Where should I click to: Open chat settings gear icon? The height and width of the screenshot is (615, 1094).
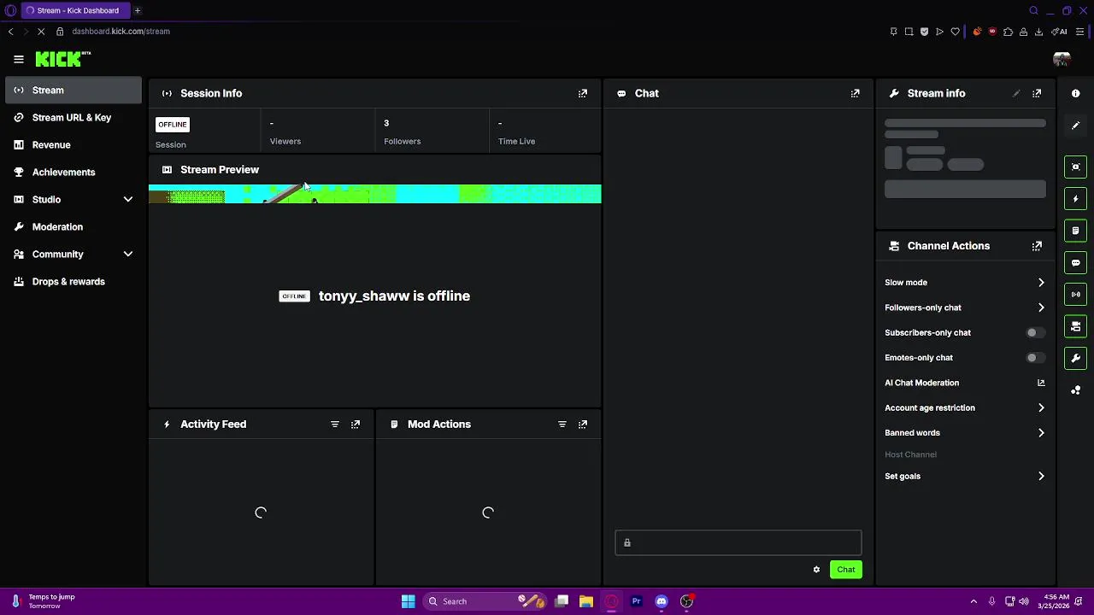816,570
